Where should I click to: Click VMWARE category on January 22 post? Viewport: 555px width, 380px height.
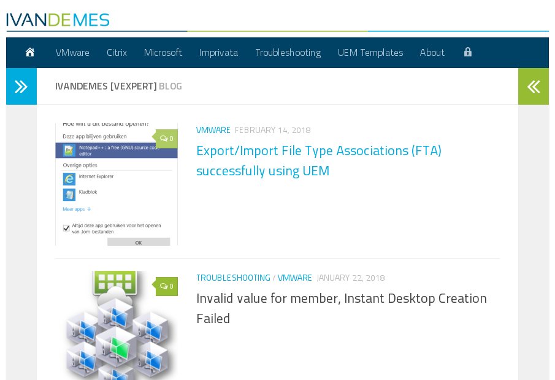(294, 278)
